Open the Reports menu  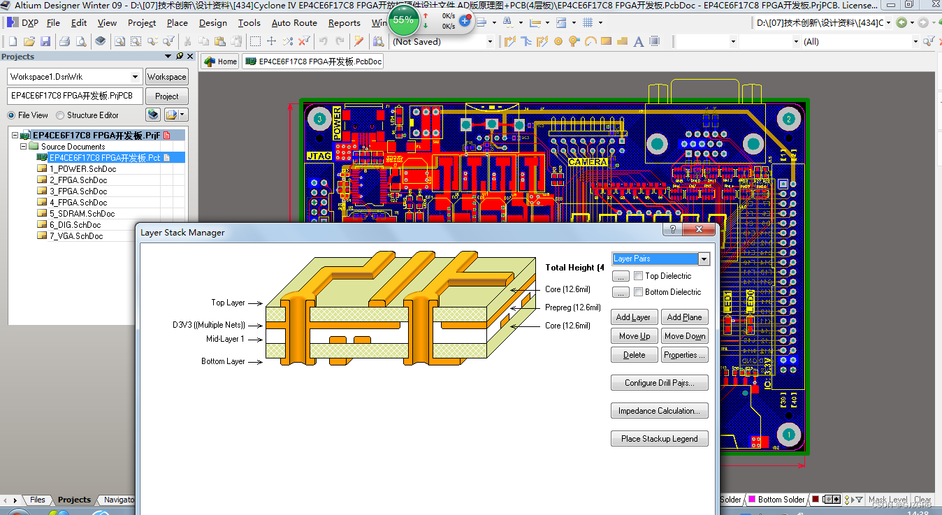pos(344,22)
